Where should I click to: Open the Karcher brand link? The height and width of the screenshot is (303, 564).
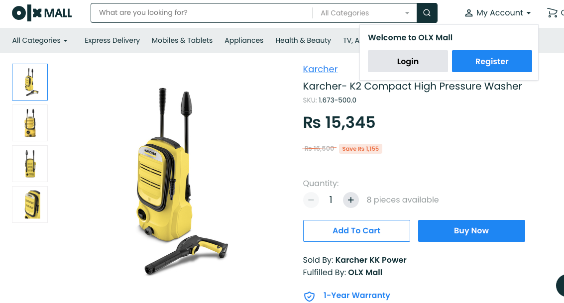320,69
